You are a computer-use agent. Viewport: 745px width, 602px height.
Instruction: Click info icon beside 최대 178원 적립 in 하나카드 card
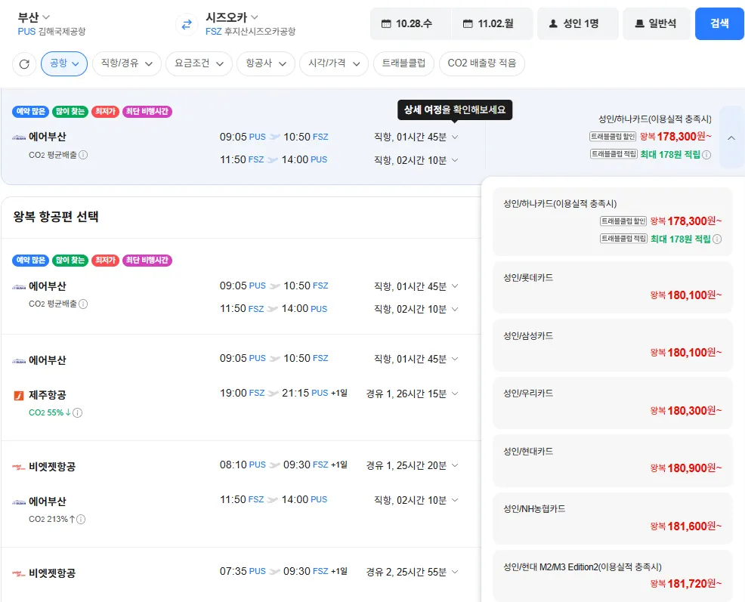tap(717, 239)
